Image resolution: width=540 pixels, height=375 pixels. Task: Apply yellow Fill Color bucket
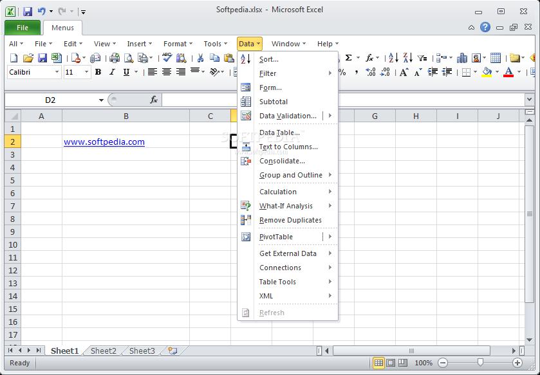[487, 72]
